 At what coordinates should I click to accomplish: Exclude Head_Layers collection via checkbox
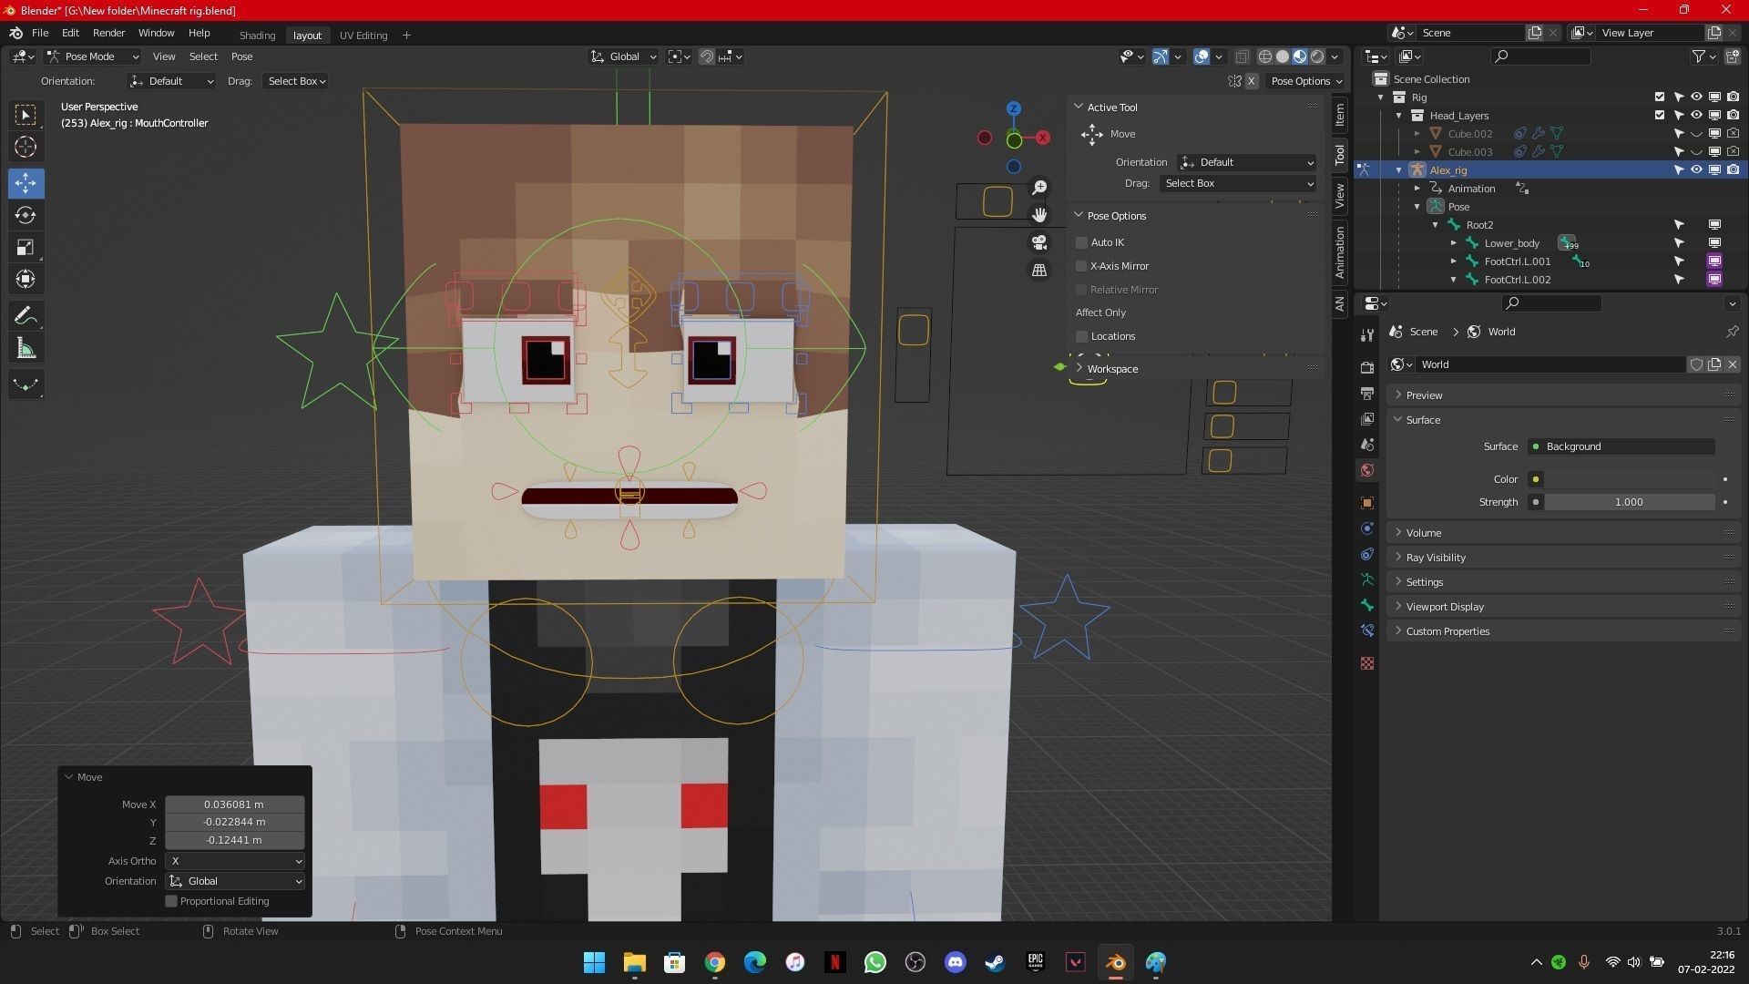coord(1660,116)
